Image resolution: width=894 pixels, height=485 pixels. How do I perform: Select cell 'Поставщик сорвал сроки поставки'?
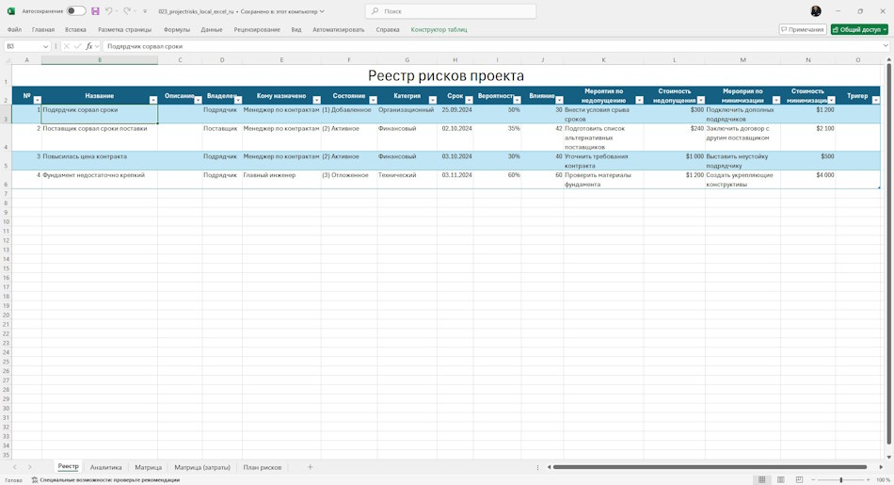point(100,137)
